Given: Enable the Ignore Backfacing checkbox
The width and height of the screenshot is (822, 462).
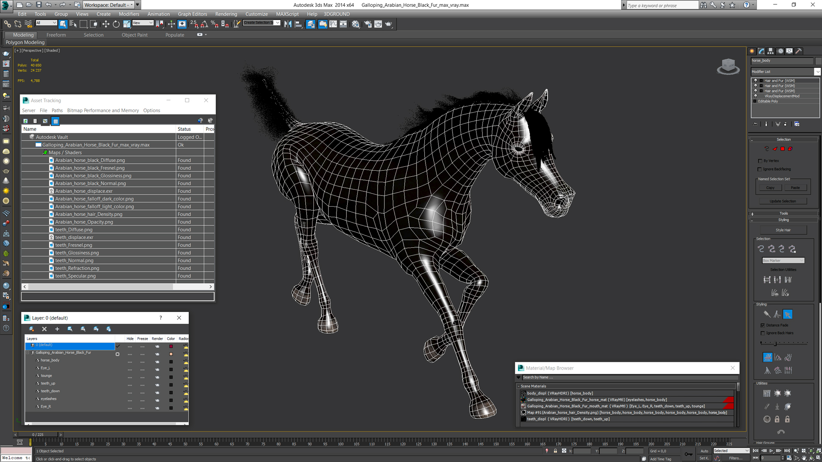Looking at the screenshot, I should point(760,169).
